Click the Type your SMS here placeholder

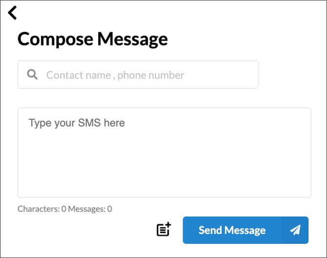pos(77,122)
